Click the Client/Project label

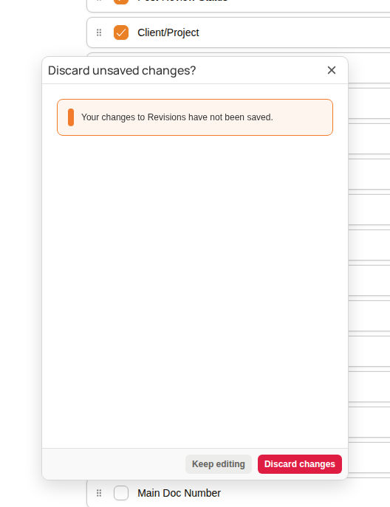[x=168, y=32]
